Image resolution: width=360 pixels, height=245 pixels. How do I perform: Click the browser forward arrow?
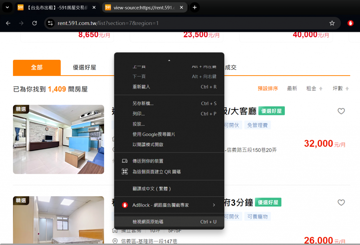(x=21, y=23)
